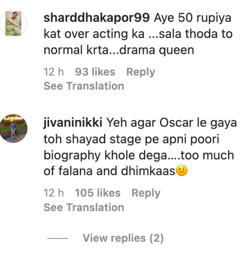See Translation of the Oscar comment
The width and height of the screenshot is (245, 255).
click(84, 207)
